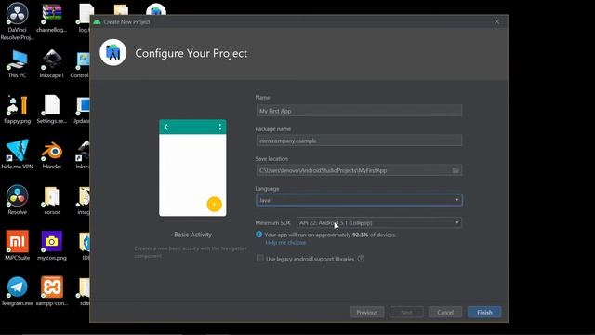Launch MiPCSuite desktop shortcut
Screen dimensions: 595x335
pos(17,246)
